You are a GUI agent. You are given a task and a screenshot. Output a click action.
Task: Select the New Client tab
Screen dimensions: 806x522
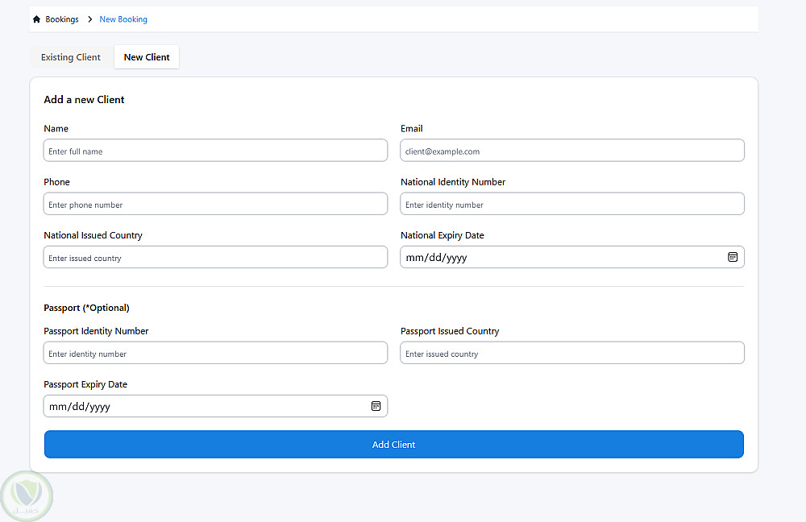147,57
